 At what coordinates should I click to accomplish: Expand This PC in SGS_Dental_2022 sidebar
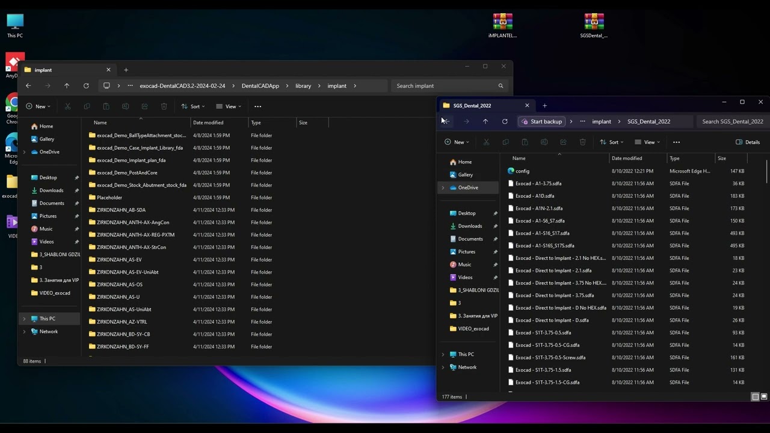coord(443,354)
